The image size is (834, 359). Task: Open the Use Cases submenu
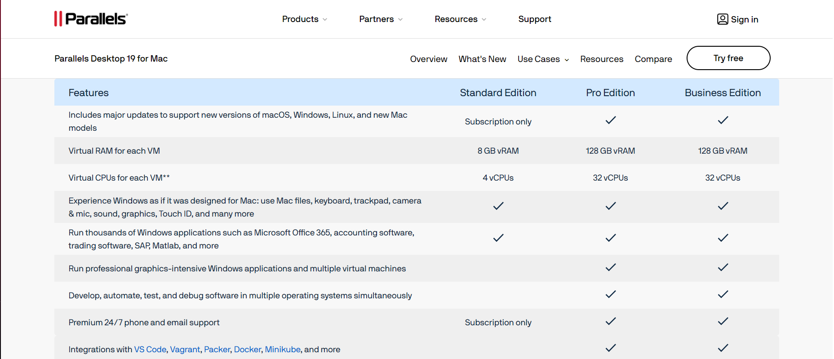coord(543,59)
